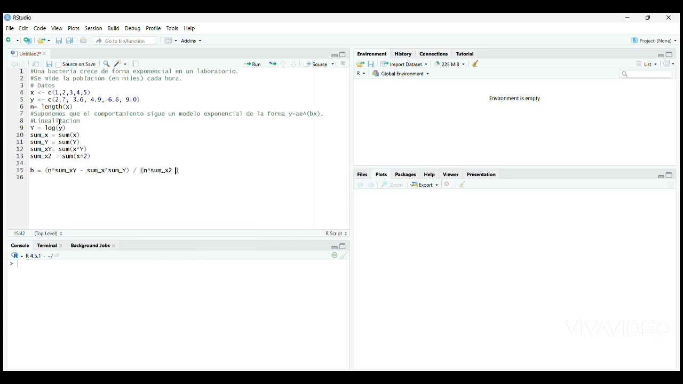Open the File menu
The image size is (683, 384).
click(10, 28)
